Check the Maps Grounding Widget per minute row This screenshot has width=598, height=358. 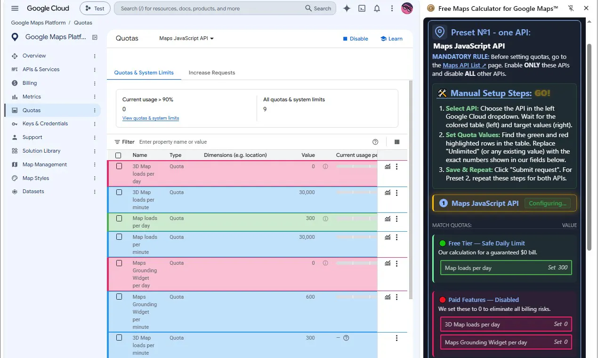(x=119, y=297)
